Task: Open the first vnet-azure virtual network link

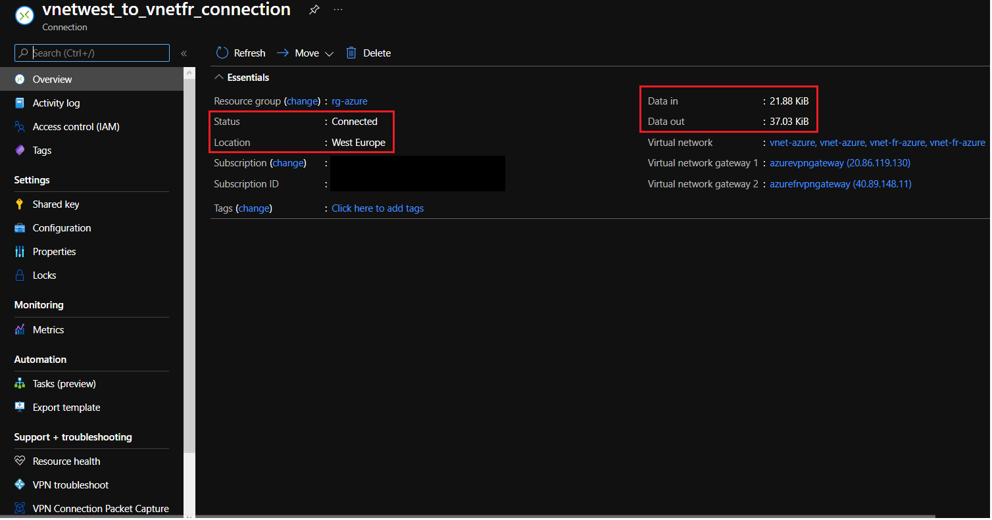Action: click(793, 143)
